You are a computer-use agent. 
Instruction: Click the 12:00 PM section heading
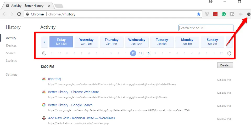pyautogui.click(x=47, y=66)
